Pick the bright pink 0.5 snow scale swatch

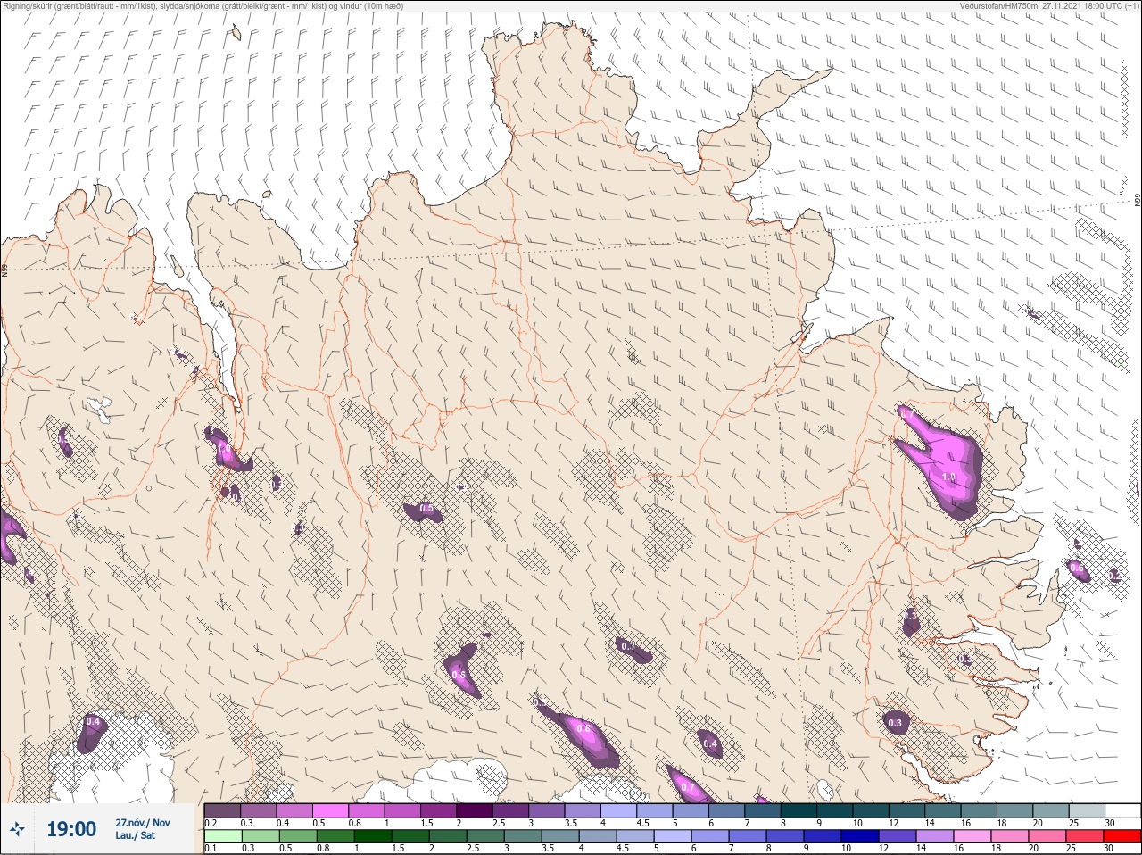coord(331,810)
